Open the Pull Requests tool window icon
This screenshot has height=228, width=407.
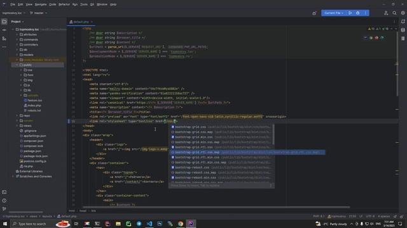coord(4,39)
